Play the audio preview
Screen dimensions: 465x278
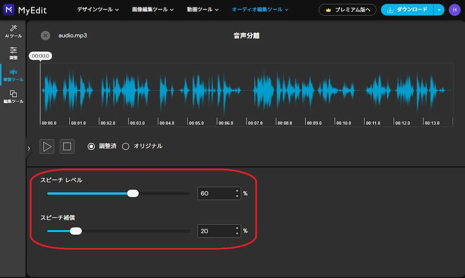47,146
